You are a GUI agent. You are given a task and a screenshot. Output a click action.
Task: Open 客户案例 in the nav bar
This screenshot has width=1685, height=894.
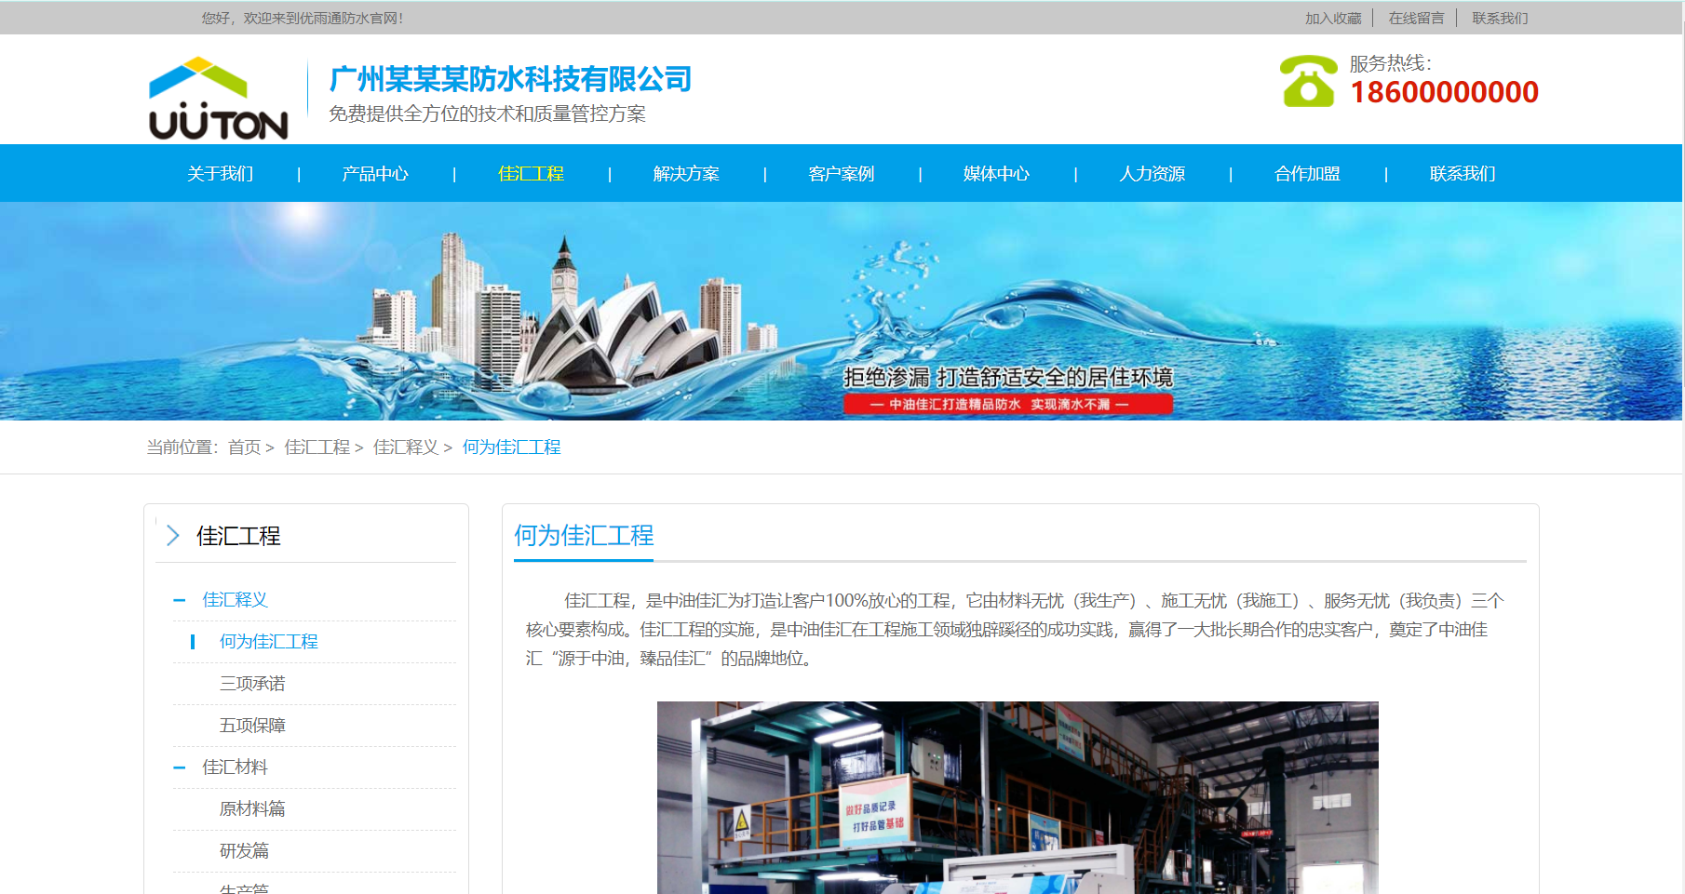coord(842,174)
